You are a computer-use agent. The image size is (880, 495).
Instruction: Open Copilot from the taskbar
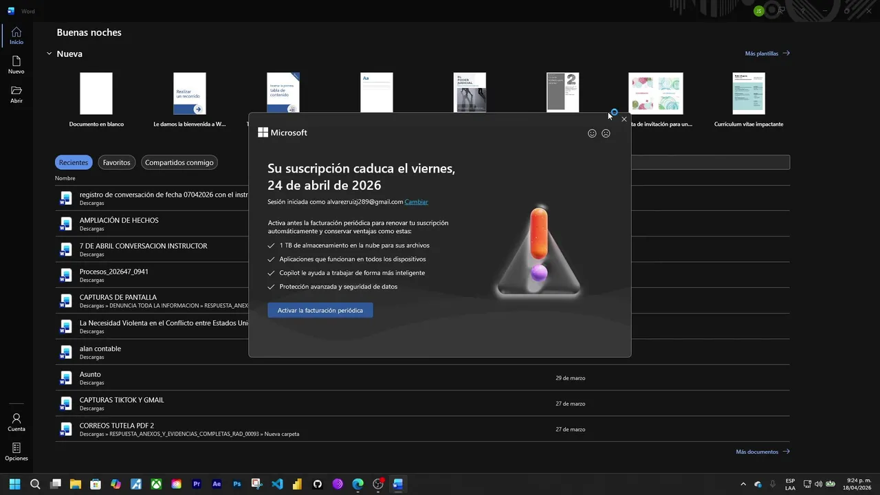(115, 484)
